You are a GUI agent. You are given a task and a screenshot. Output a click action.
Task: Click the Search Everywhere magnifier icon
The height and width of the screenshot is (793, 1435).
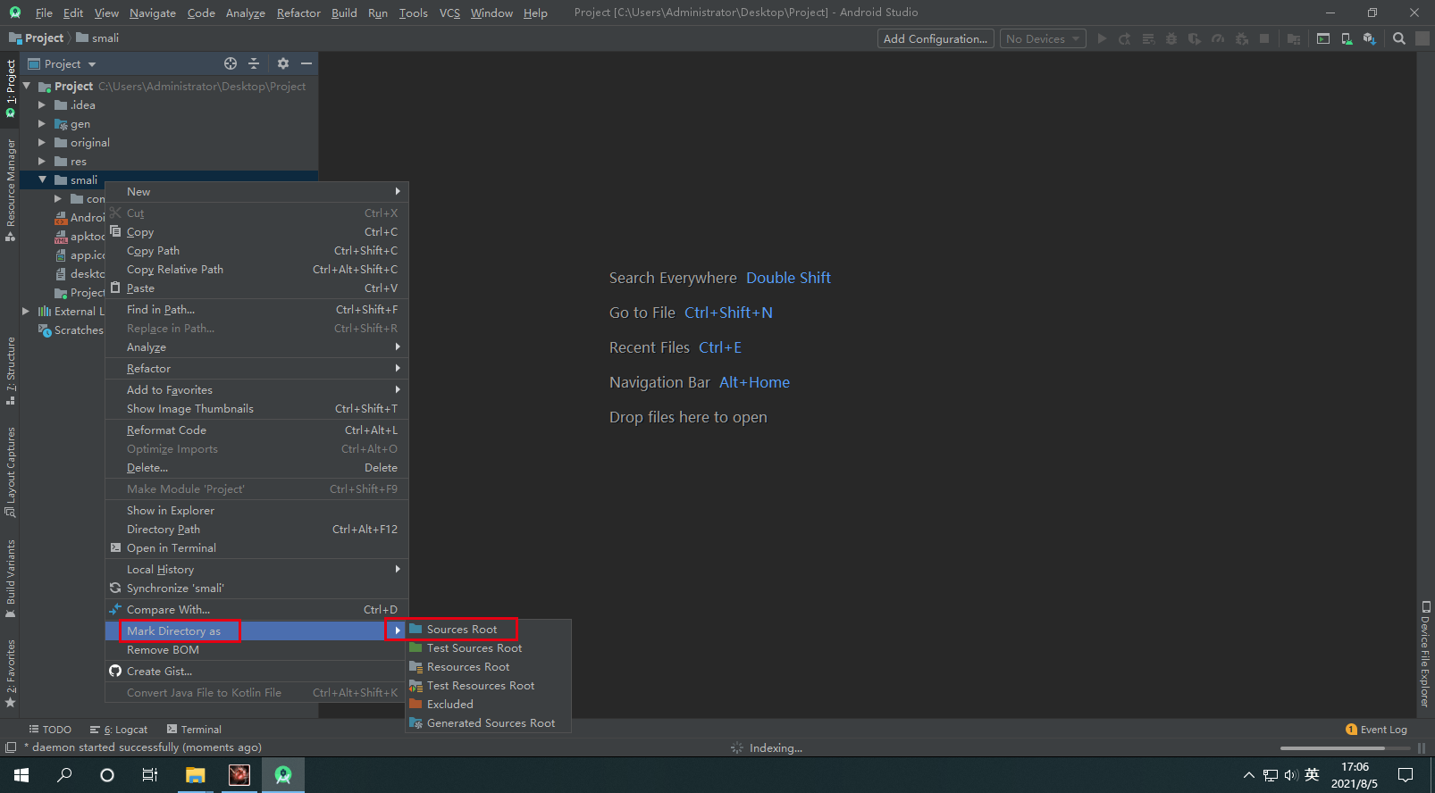pyautogui.click(x=1399, y=38)
